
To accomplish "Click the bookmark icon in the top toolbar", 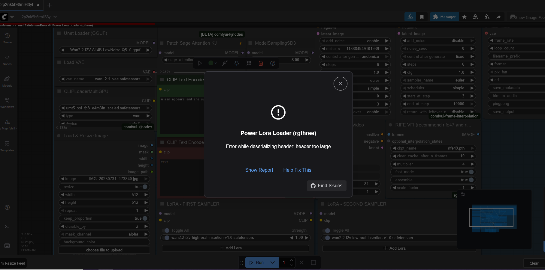I will pyautogui.click(x=422, y=17).
